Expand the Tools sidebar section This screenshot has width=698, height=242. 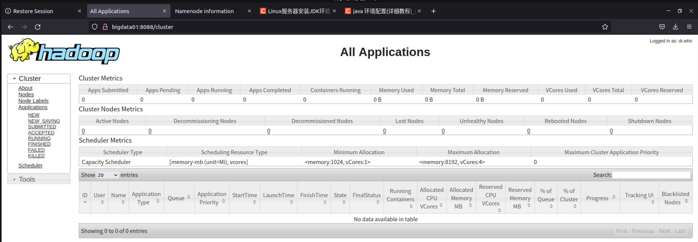tap(39, 179)
